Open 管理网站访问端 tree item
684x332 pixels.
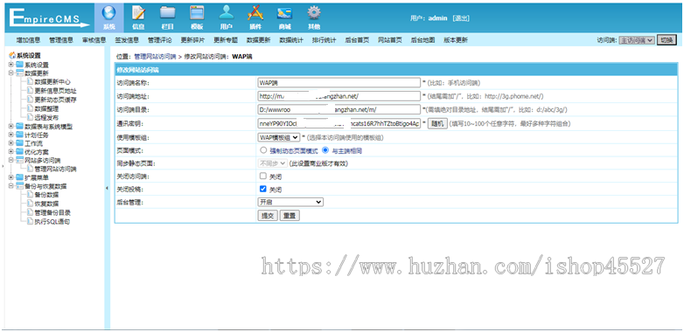(55, 169)
